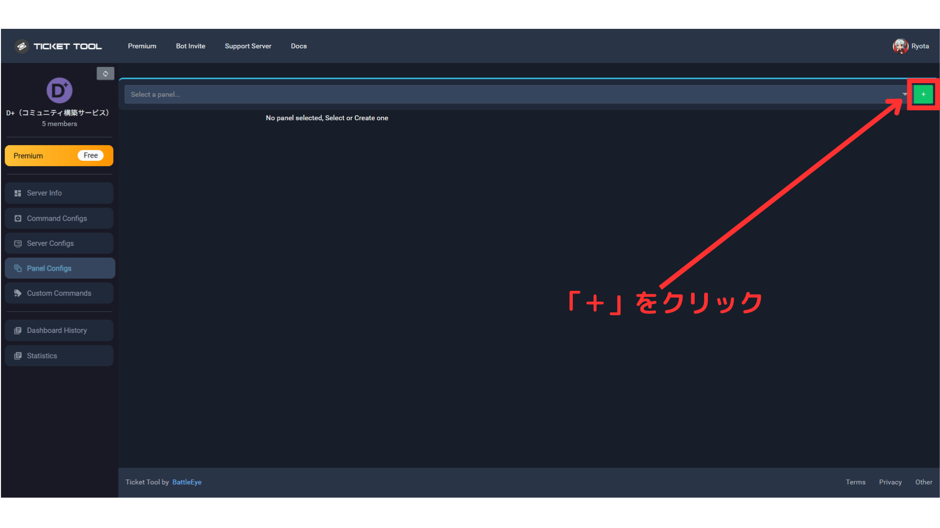Open Support Server from the top bar
940x528 pixels.
coord(248,46)
